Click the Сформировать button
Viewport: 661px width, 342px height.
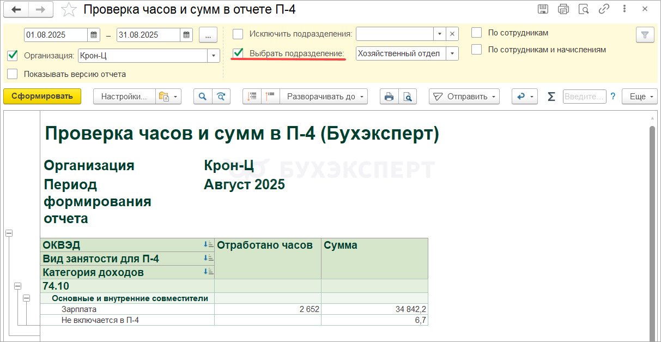click(42, 97)
